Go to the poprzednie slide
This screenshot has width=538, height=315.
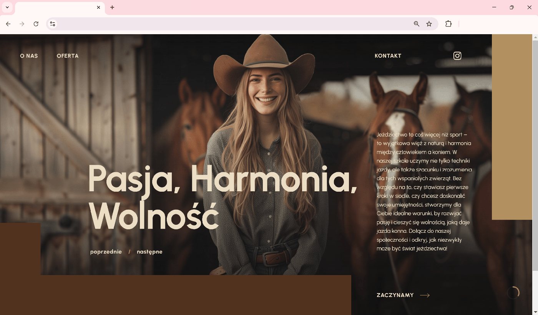[x=106, y=252]
